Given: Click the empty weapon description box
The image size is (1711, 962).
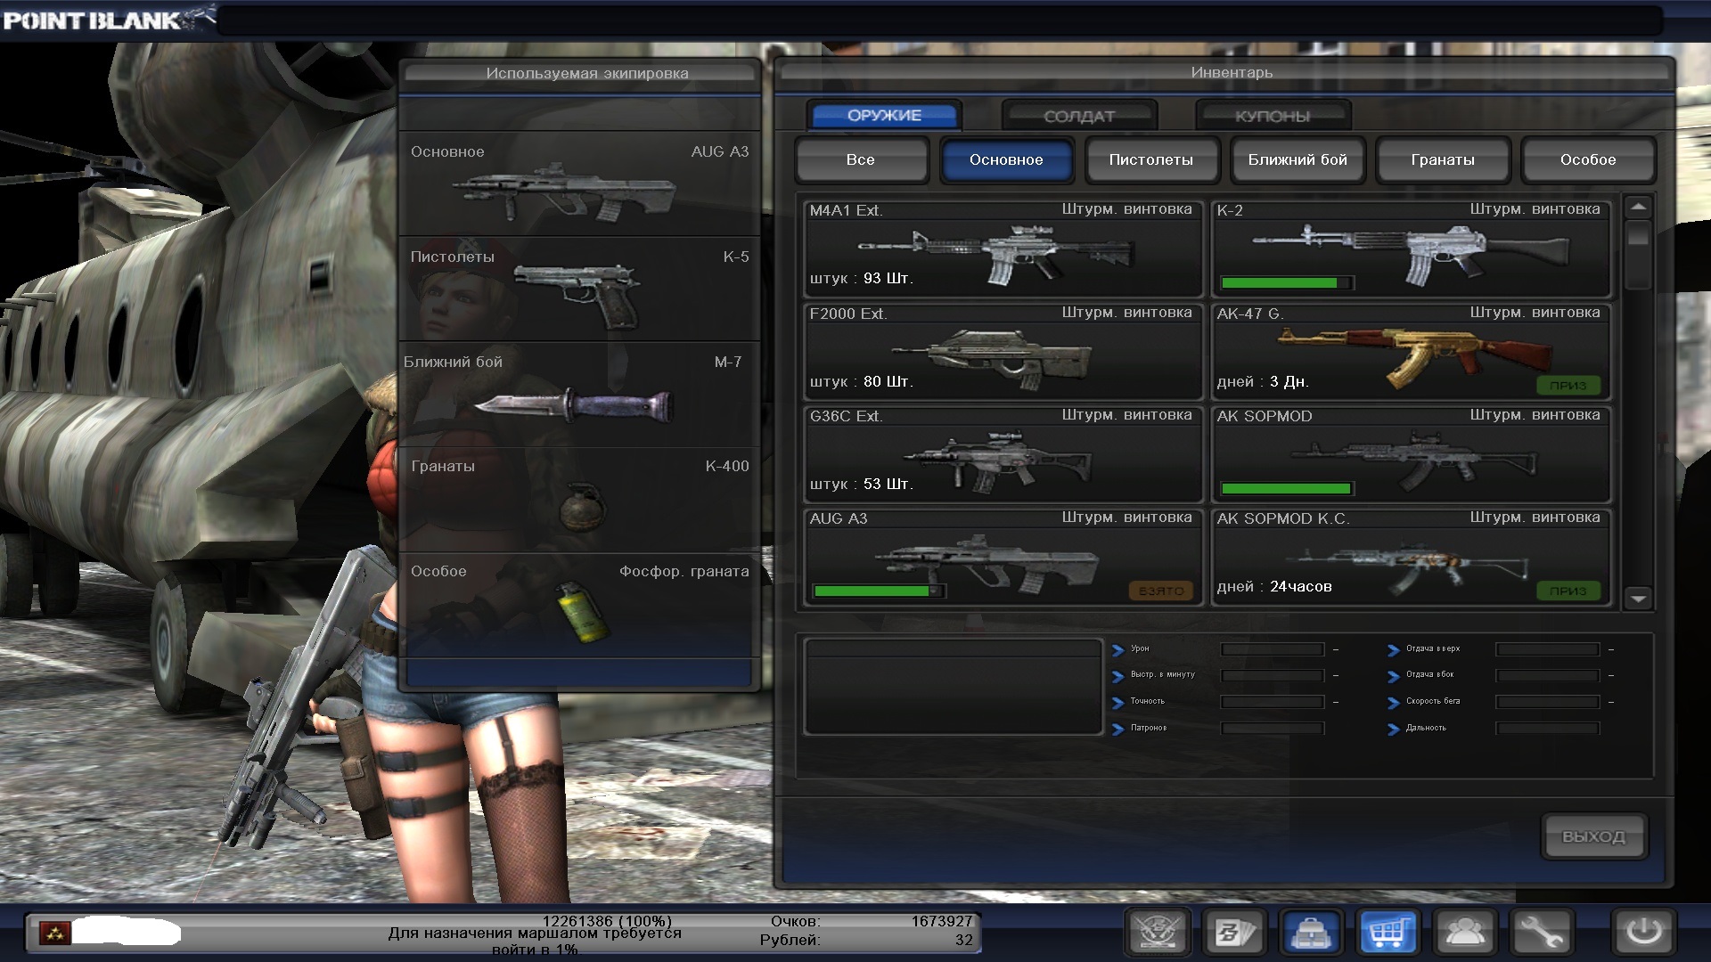Looking at the screenshot, I should tap(953, 686).
